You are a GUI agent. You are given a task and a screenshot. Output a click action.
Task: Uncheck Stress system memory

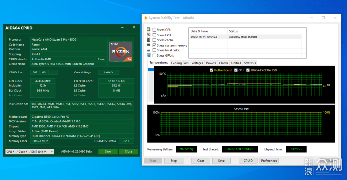(155, 45)
